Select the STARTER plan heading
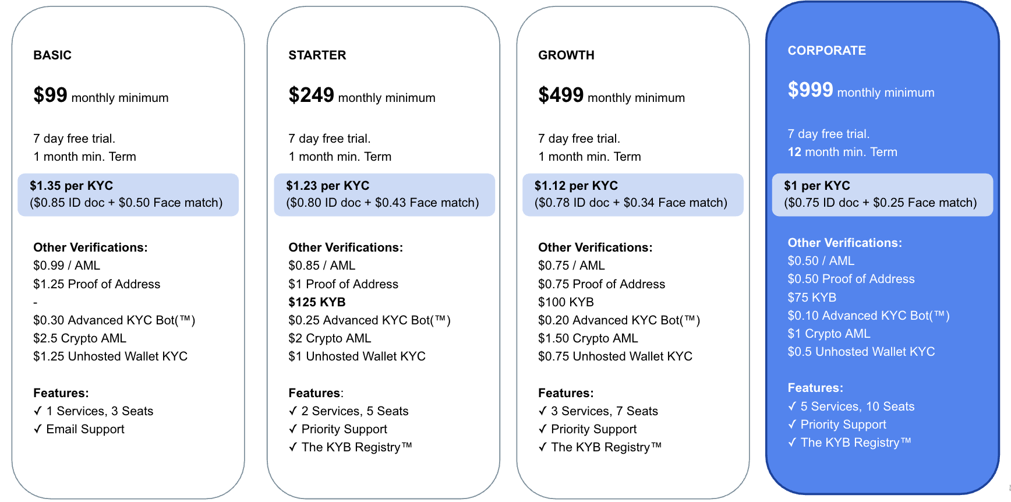Viewport: 1011px width, 502px height. 317,55
